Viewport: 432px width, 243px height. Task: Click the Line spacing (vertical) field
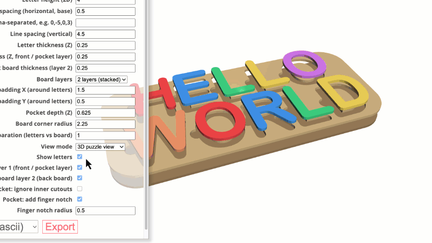click(x=105, y=34)
